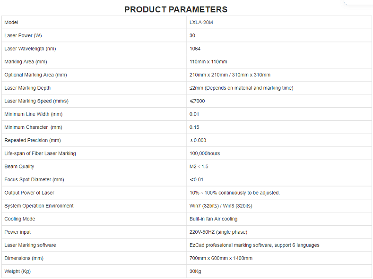Click the 100,000hours life-span value
The height and width of the screenshot is (279, 373).
(x=205, y=153)
